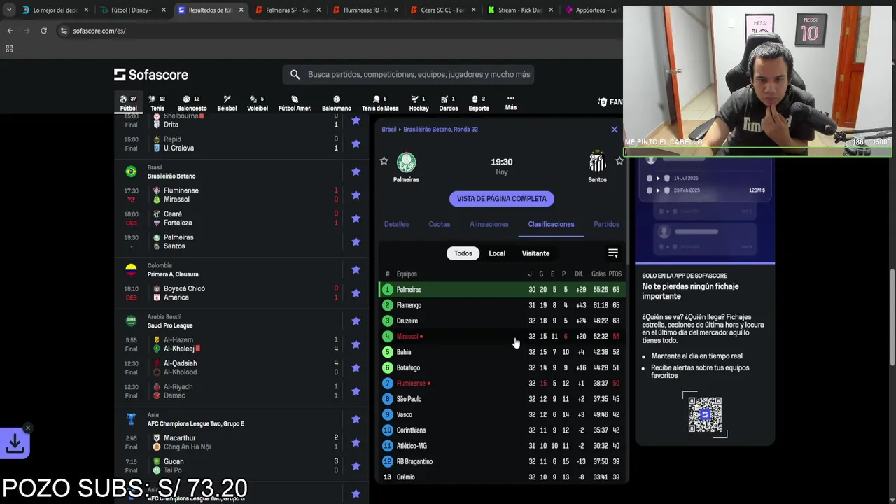Toggle favorite star for Al-Hazem–Al-Khaleej match
The height and width of the screenshot is (504, 896).
(356, 344)
